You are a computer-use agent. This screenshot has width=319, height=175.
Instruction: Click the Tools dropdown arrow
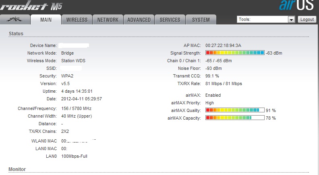click(x=291, y=19)
